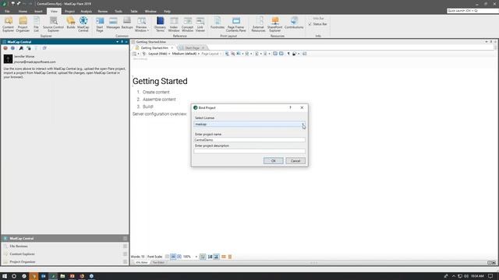Screen dimensions: 499x280
Task: Switch to the Home ribbon tab
Action: 23,11
